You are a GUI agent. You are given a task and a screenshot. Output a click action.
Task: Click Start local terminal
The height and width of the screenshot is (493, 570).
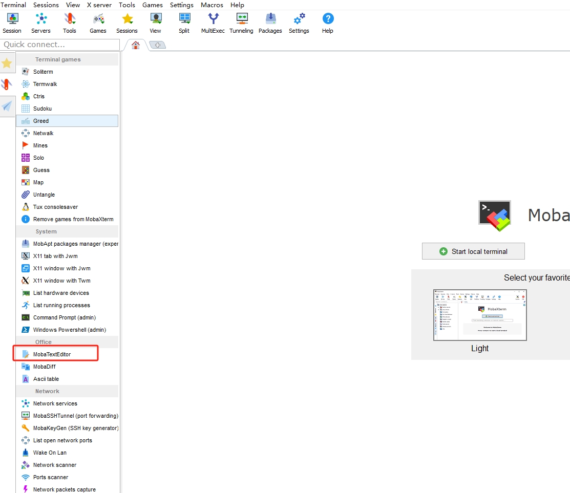[x=473, y=251]
